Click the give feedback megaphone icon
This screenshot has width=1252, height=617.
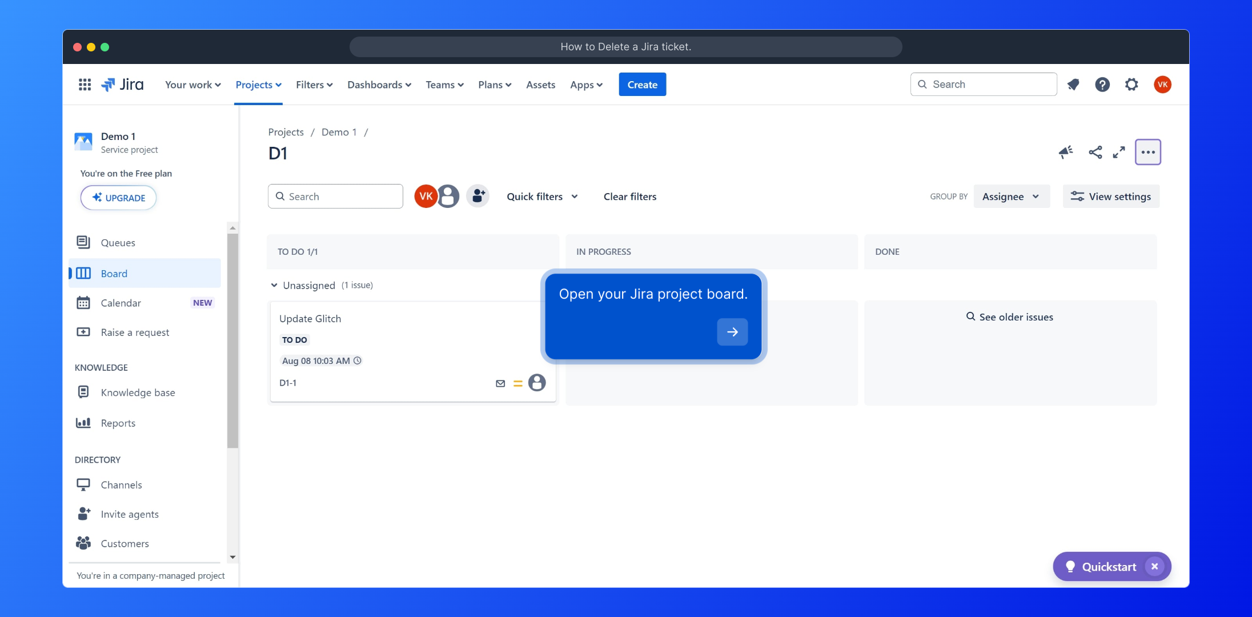1066,152
